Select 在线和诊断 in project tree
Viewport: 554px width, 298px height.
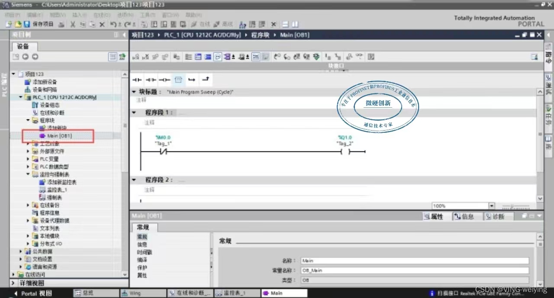coord(52,112)
